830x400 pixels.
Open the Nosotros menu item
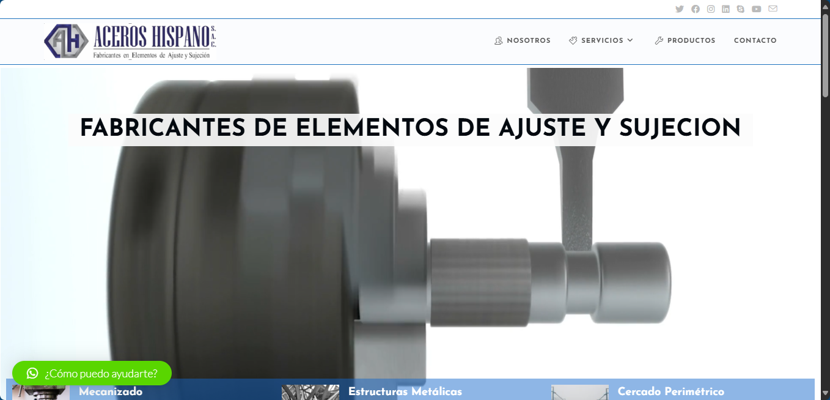point(523,41)
